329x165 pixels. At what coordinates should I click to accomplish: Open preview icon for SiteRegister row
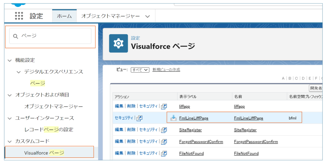click(x=164, y=130)
